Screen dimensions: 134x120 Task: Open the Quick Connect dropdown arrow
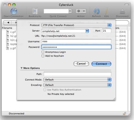(x=70, y=11)
